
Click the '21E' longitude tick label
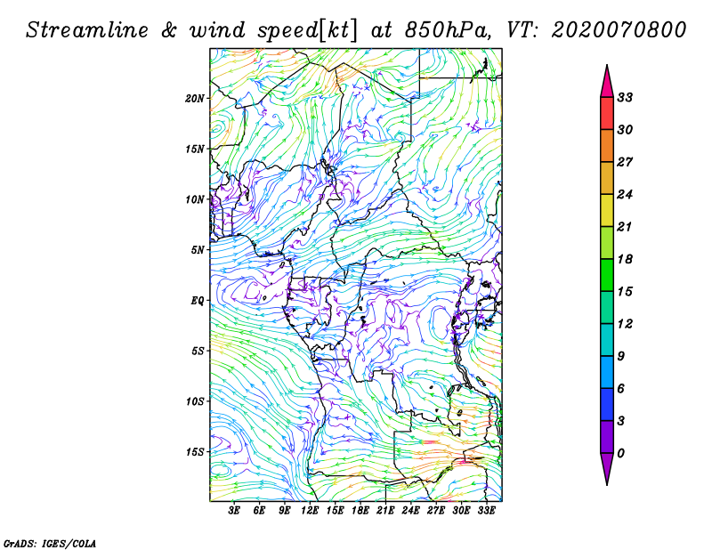click(385, 511)
